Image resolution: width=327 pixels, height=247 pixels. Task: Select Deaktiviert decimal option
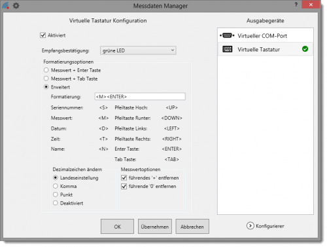56,203
